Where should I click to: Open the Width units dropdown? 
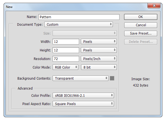coord(99,42)
